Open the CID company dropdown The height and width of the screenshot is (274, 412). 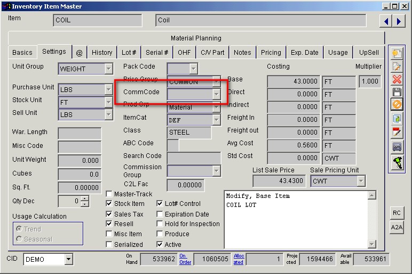click(68, 260)
